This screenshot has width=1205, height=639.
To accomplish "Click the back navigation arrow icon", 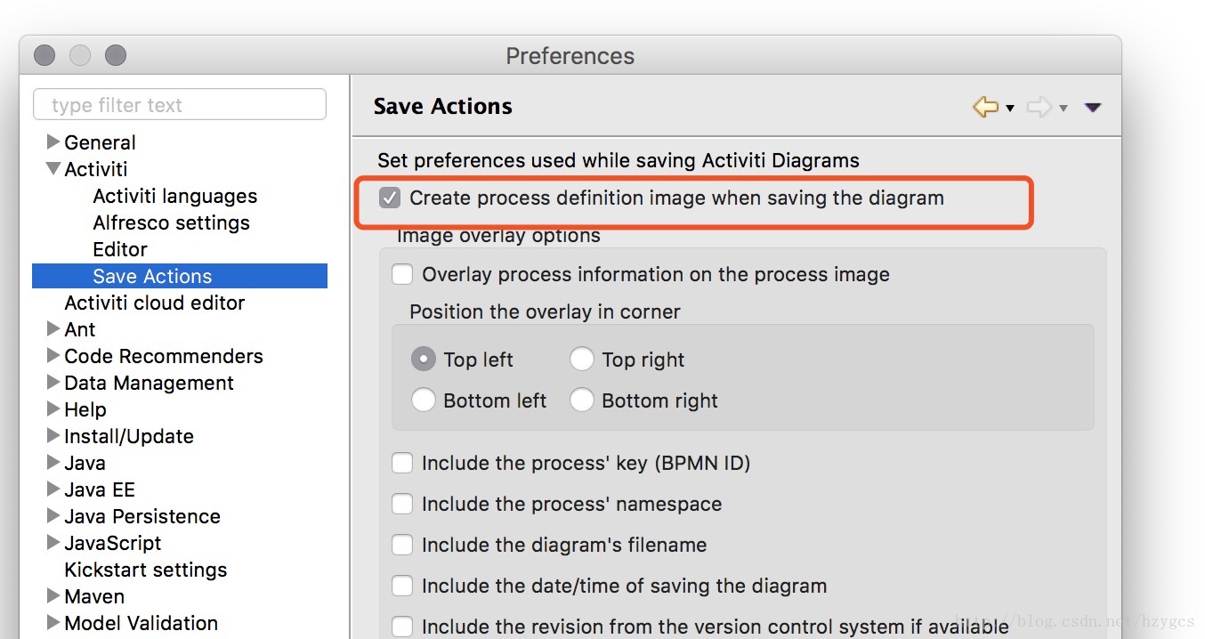I will (985, 108).
